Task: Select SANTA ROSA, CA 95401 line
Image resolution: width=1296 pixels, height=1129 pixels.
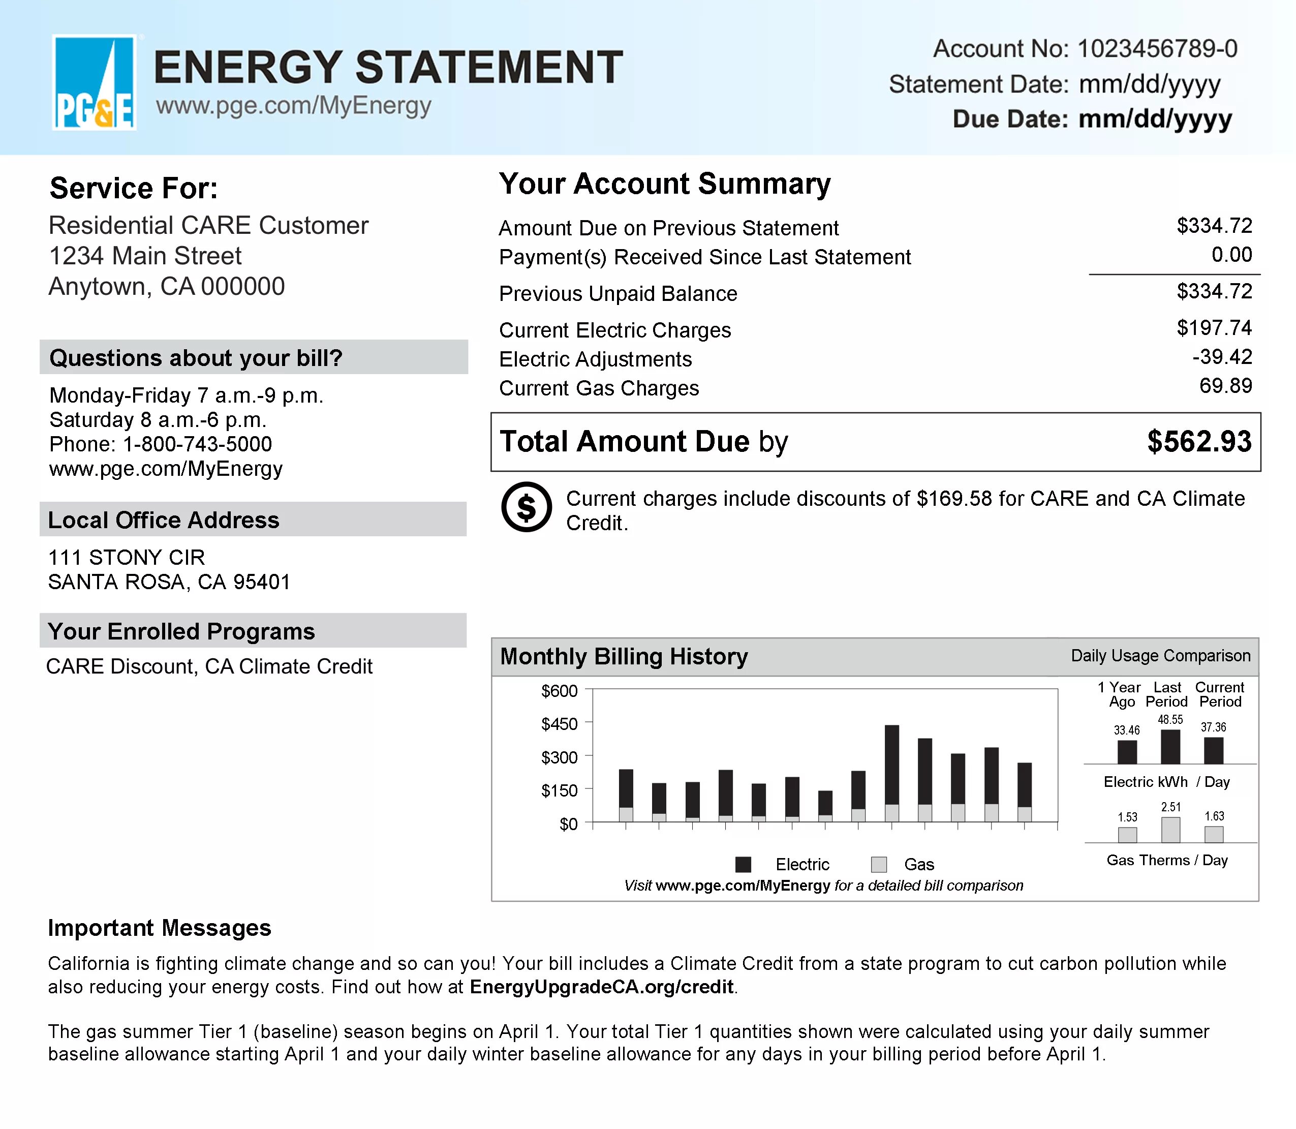Action: (x=169, y=582)
